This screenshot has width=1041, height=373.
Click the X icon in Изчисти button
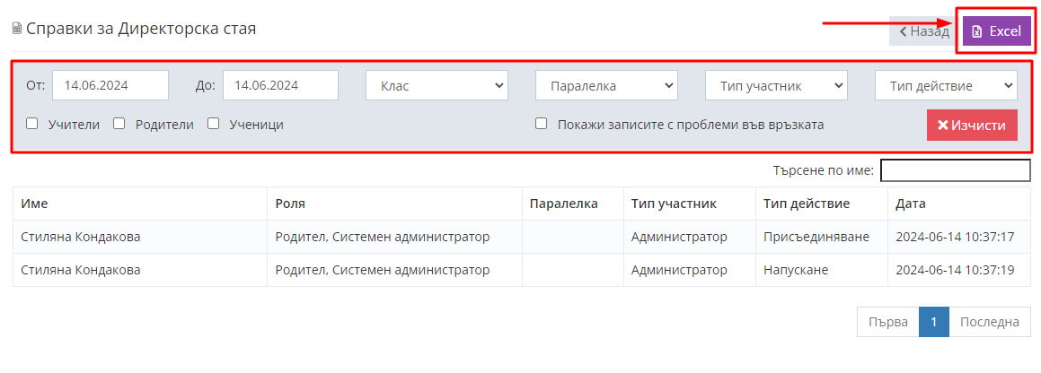point(942,126)
